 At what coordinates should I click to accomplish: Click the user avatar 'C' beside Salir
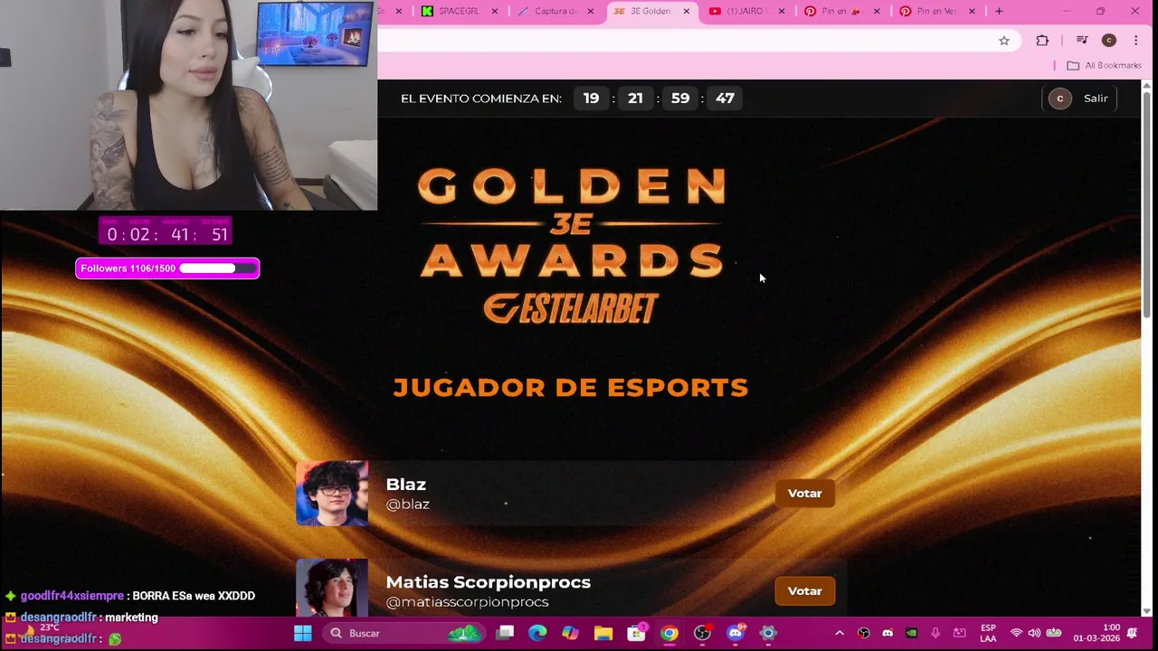1059,99
